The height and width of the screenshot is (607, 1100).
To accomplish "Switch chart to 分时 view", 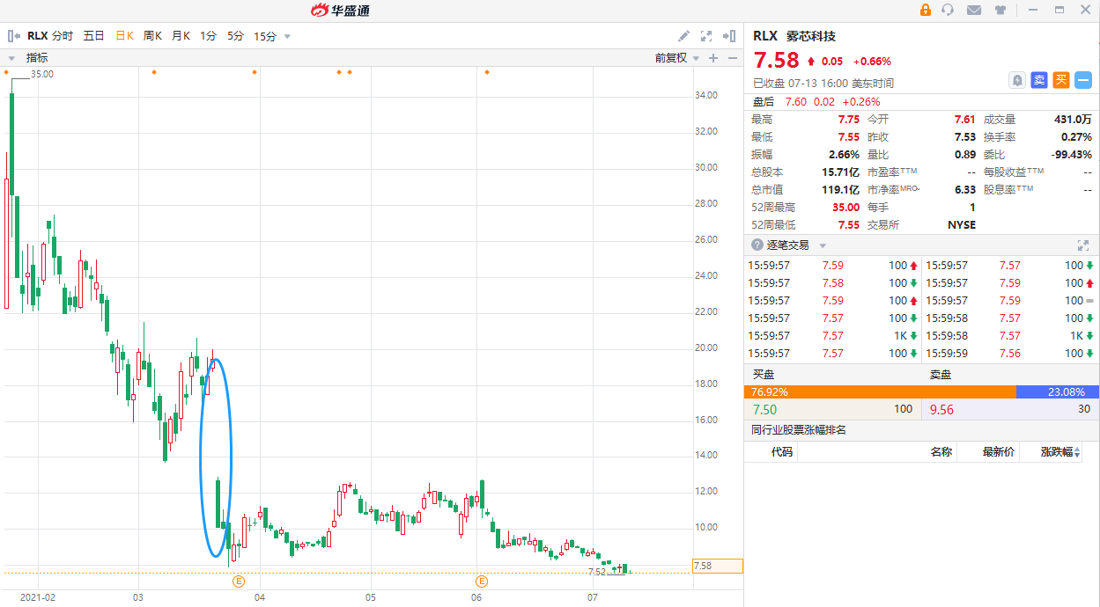I will (63, 36).
